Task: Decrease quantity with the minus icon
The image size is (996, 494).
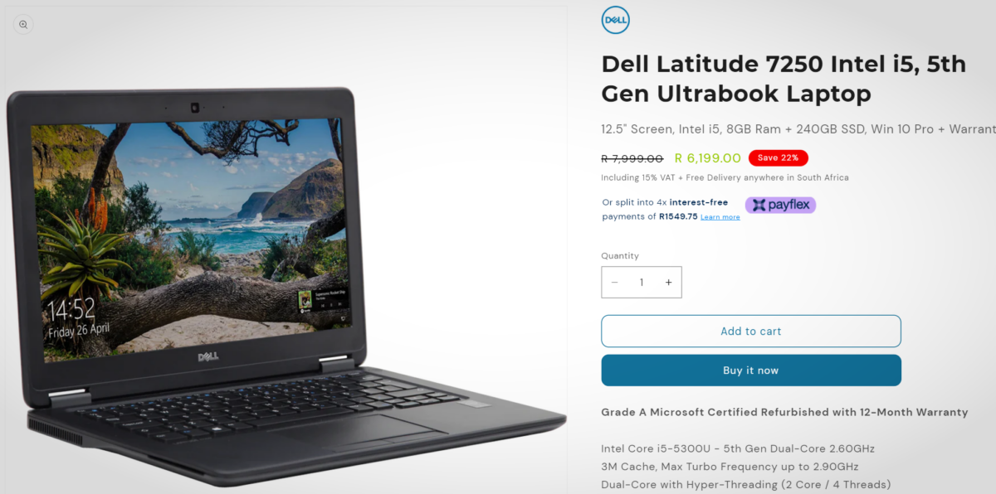Action: click(x=615, y=283)
